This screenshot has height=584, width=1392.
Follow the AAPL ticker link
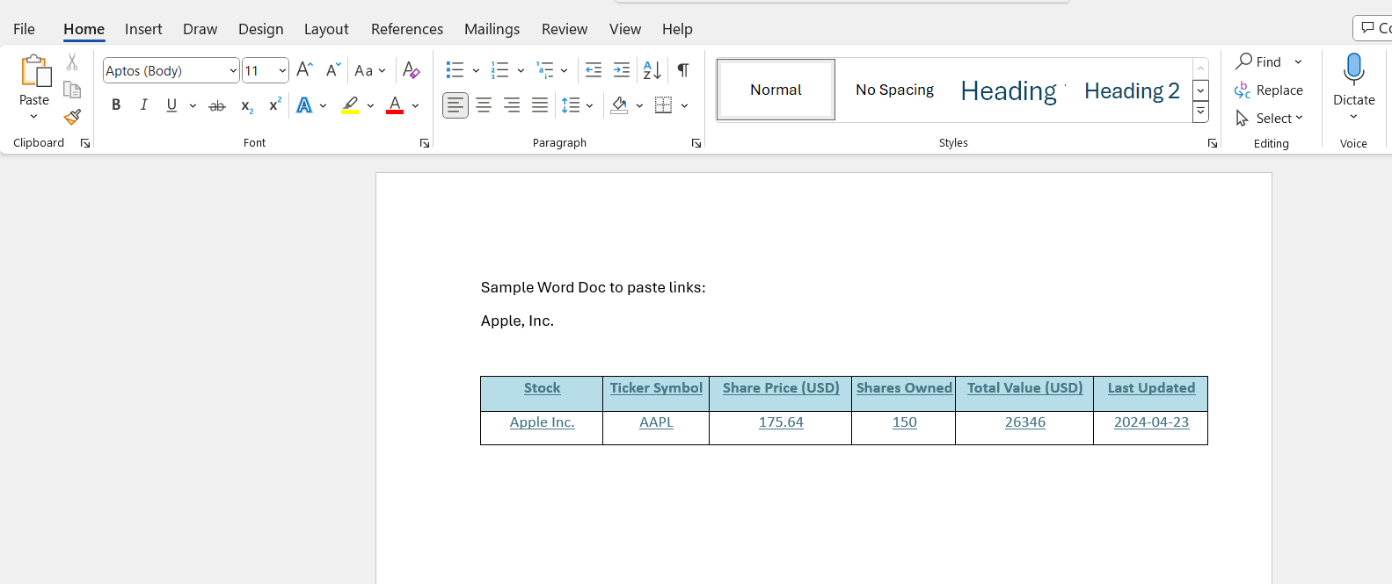click(x=657, y=422)
